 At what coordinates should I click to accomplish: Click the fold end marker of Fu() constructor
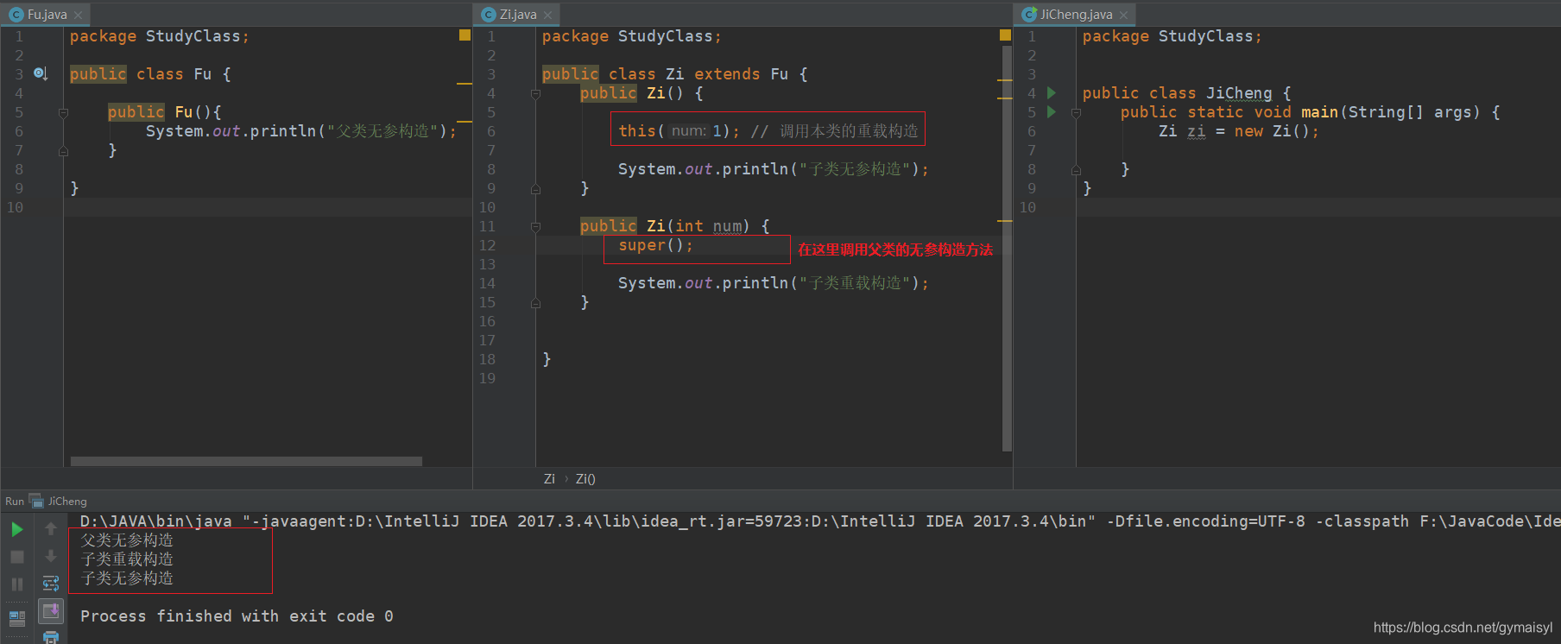point(63,150)
